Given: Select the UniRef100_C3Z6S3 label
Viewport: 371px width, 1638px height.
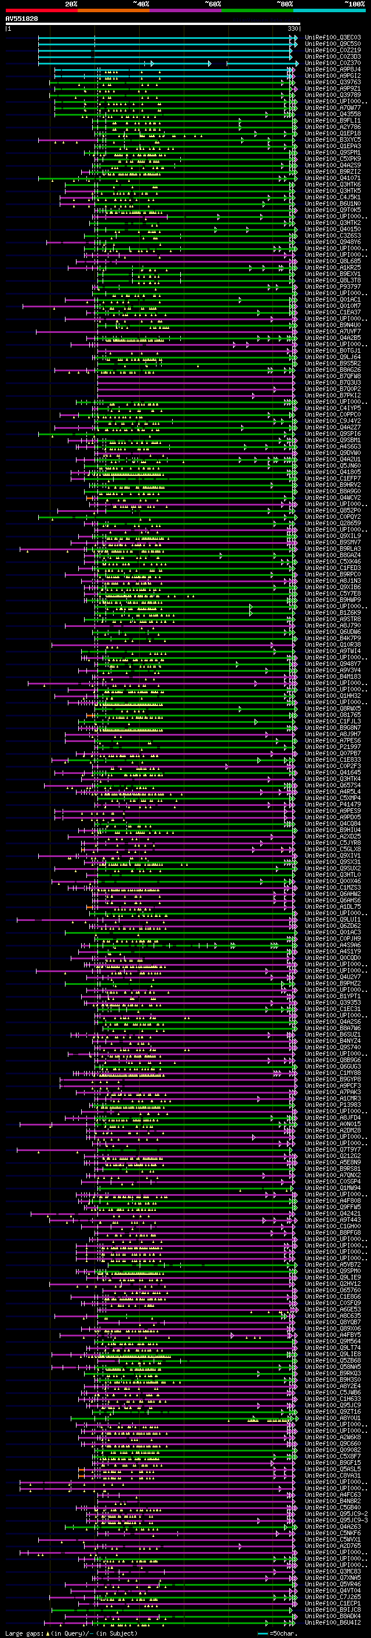Looking at the screenshot, I should 333,236.
